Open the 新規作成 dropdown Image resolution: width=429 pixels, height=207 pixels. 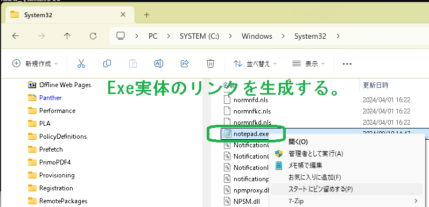(x=36, y=64)
